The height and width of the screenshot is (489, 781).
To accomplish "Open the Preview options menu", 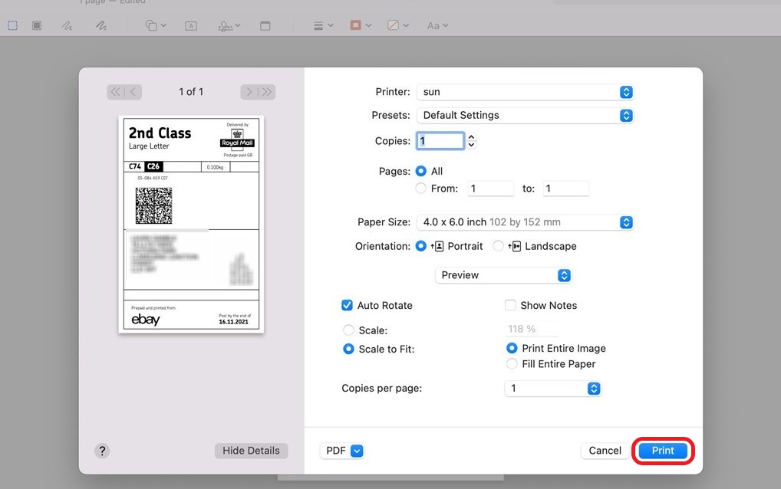I will coord(503,275).
